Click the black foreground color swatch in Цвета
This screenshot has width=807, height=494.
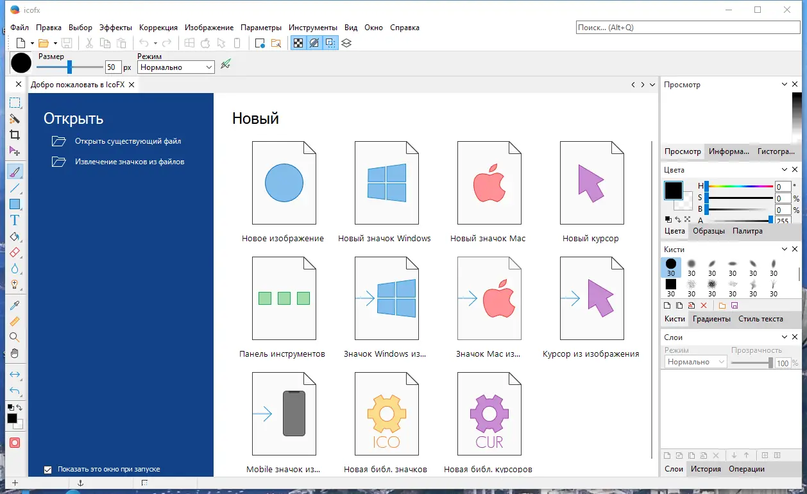pyautogui.click(x=673, y=191)
